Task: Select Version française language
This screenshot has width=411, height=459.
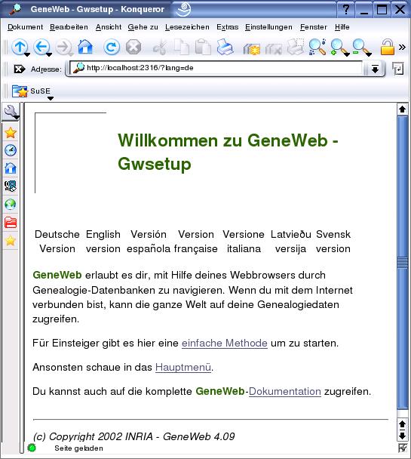Action: [196, 242]
